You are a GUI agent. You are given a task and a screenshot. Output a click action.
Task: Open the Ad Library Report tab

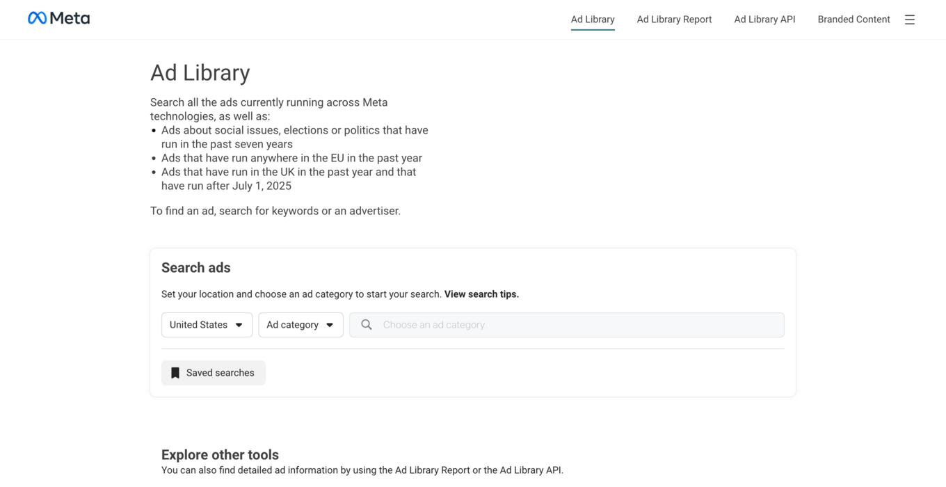click(x=674, y=19)
